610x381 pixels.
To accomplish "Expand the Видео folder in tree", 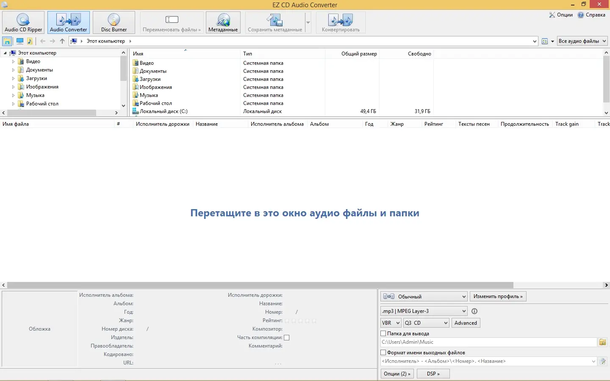I will tap(13, 61).
